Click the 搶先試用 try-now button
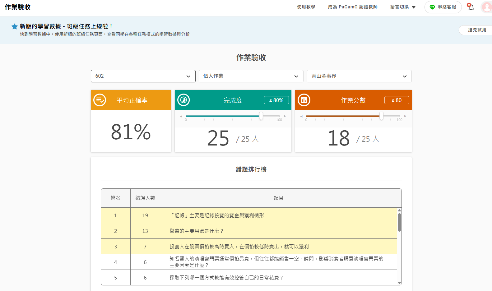 point(477,30)
